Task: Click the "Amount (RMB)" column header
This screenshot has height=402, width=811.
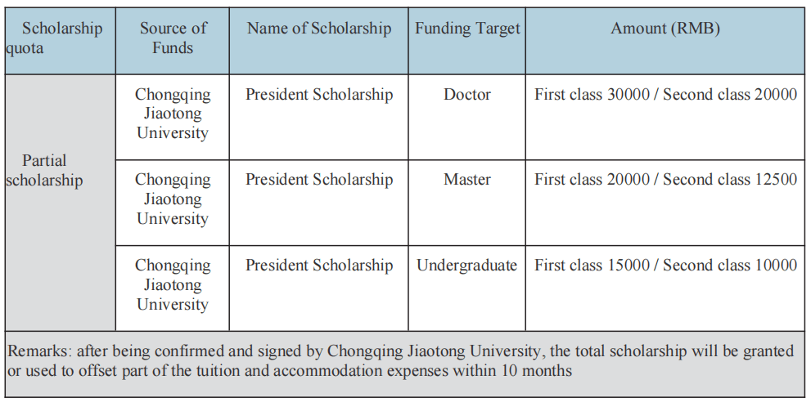Action: 665,29
